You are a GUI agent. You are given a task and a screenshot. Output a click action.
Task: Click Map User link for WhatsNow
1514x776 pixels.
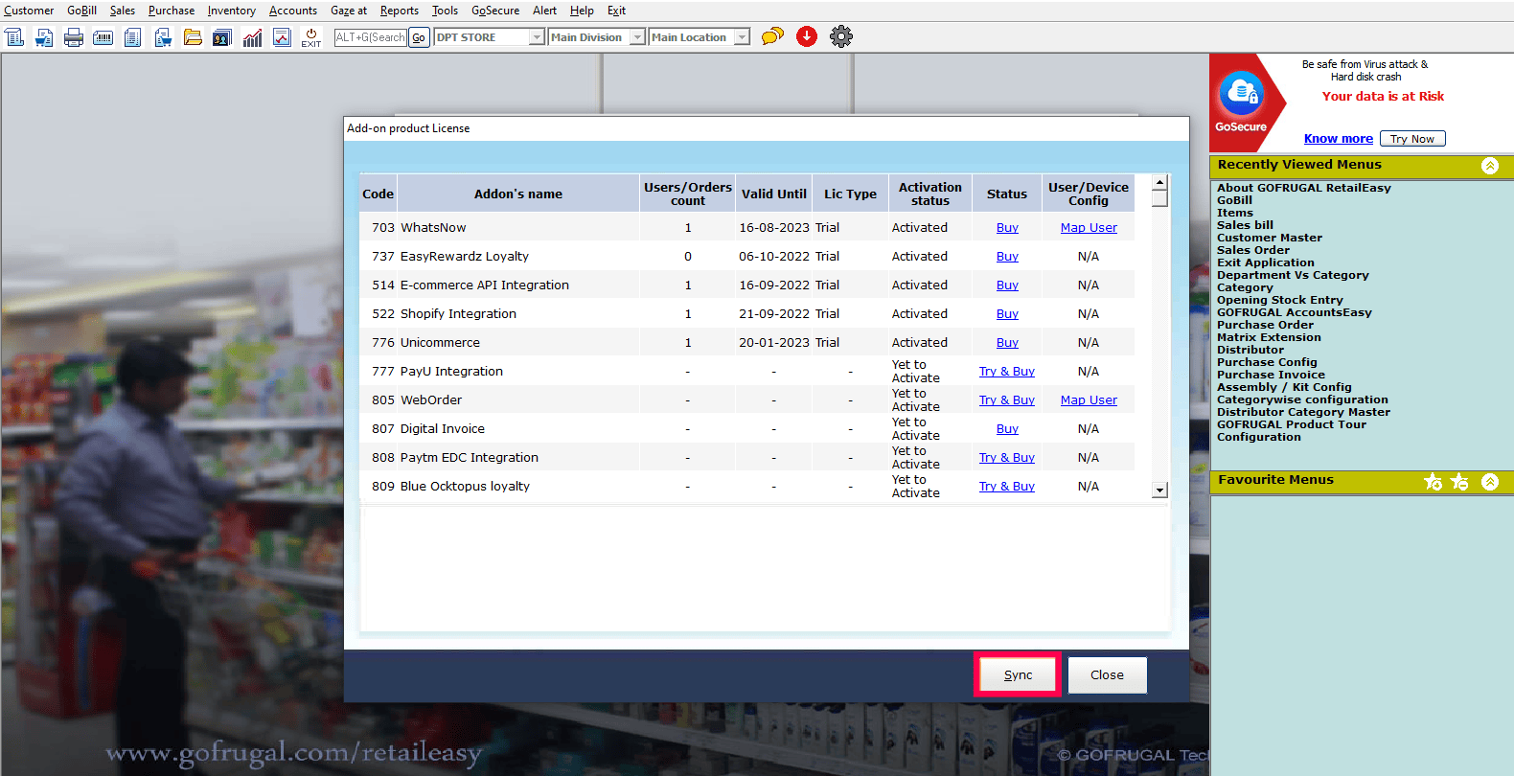1089,228
